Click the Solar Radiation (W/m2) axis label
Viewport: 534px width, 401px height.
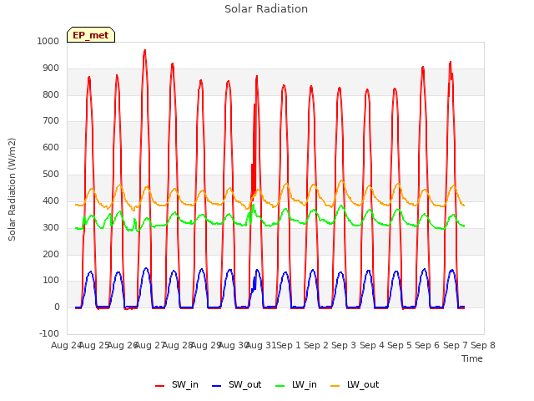12,190
